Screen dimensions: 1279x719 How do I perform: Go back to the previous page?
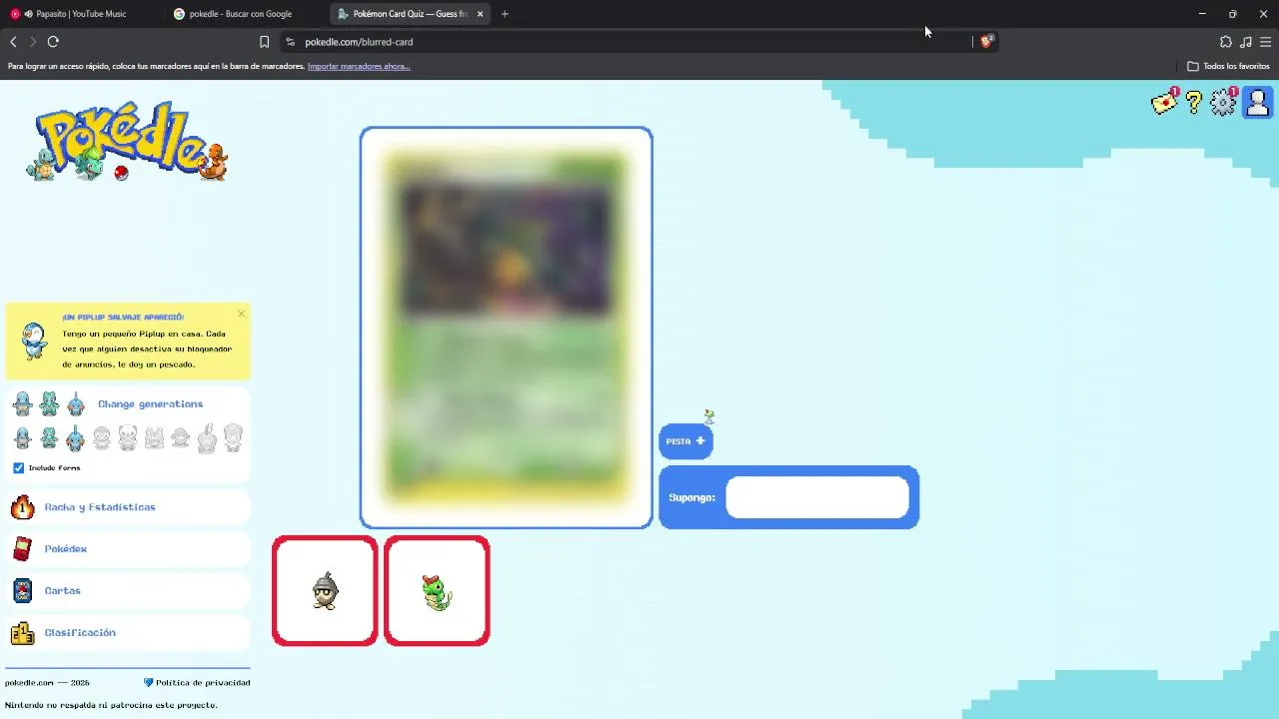pos(13,42)
